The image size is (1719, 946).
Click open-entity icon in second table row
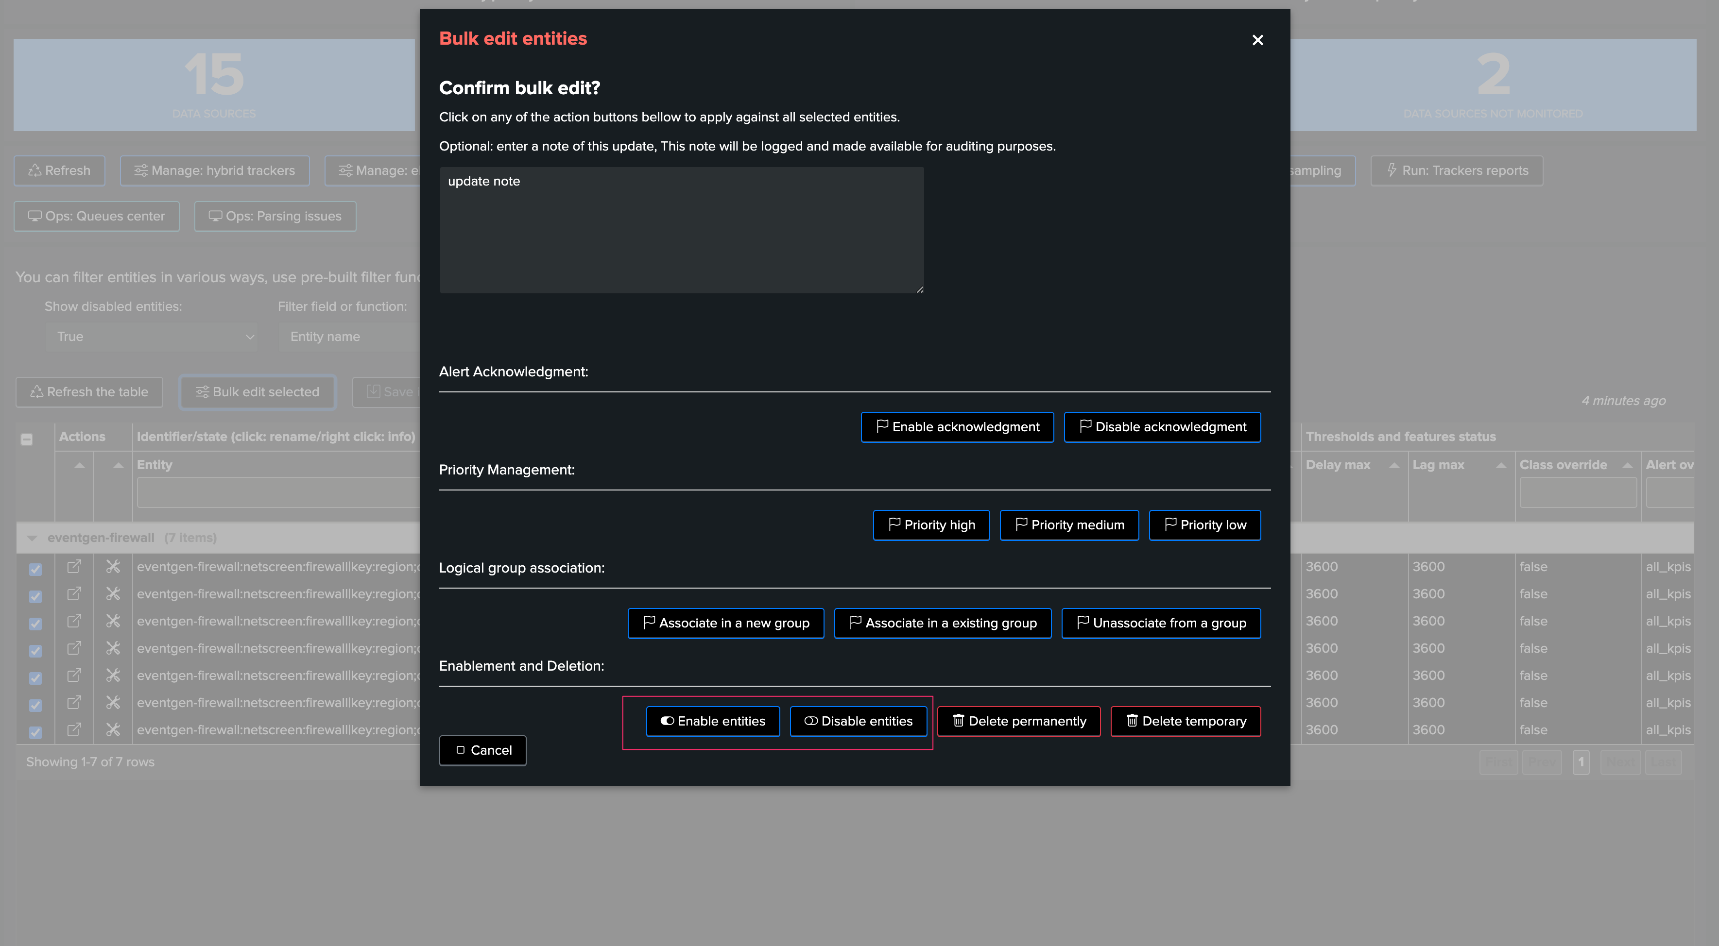coord(74,594)
